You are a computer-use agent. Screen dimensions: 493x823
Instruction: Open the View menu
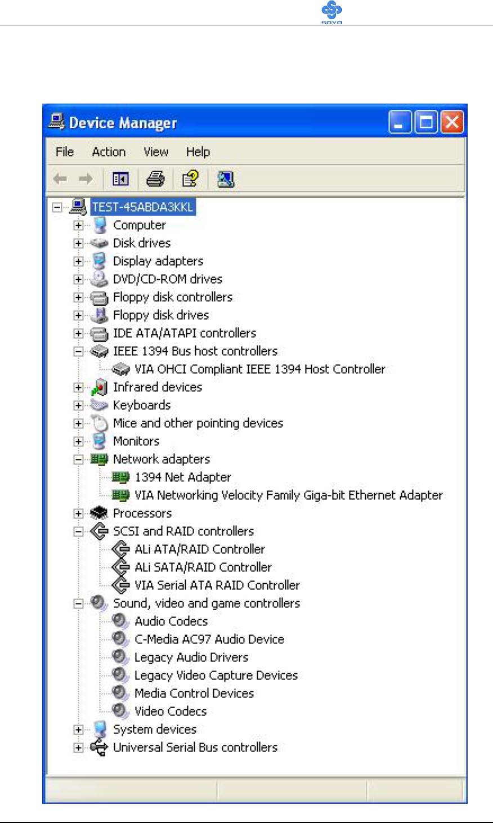pyautogui.click(x=156, y=151)
